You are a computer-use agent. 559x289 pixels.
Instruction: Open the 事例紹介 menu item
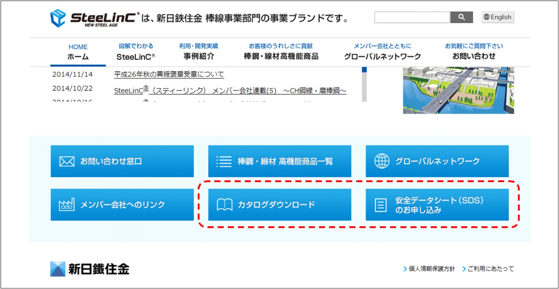[x=199, y=51]
